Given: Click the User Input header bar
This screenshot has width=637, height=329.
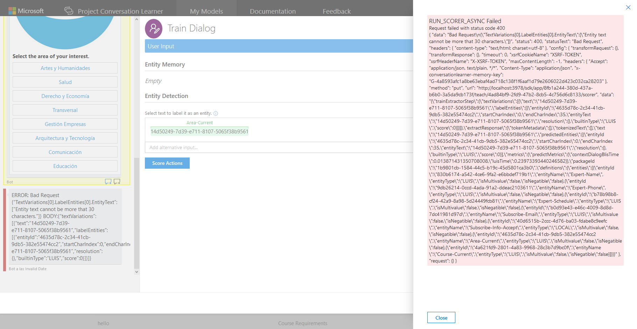Looking at the screenshot, I should click(279, 46).
